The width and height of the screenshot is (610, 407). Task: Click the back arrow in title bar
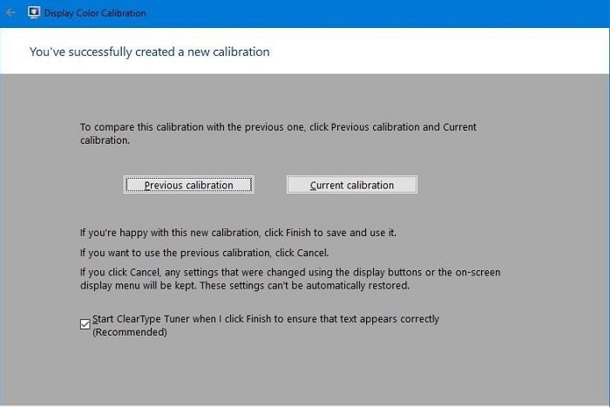[x=10, y=13]
